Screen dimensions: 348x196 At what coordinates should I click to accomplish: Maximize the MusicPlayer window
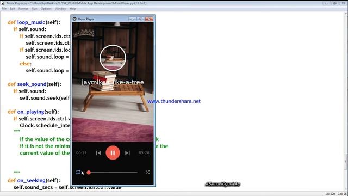[140, 19]
